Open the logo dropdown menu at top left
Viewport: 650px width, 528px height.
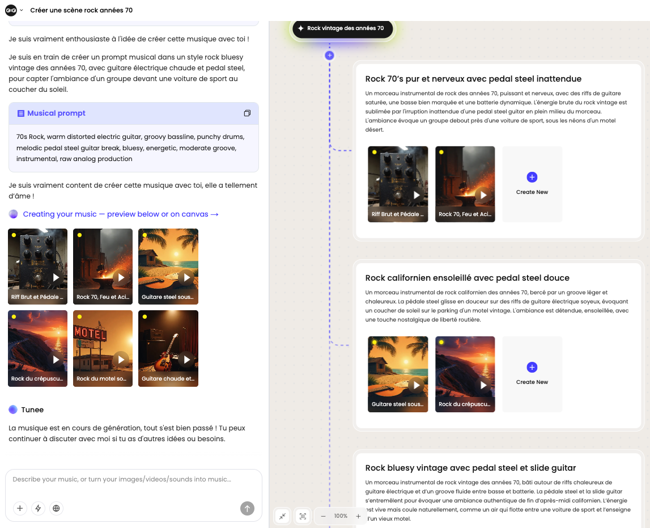click(14, 10)
